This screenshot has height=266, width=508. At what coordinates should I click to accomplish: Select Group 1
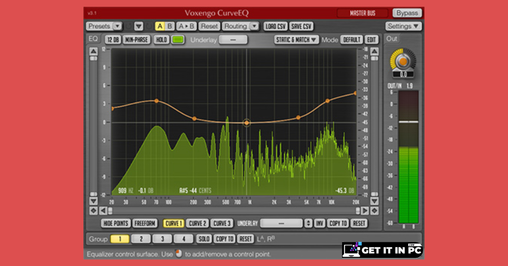coord(120,239)
